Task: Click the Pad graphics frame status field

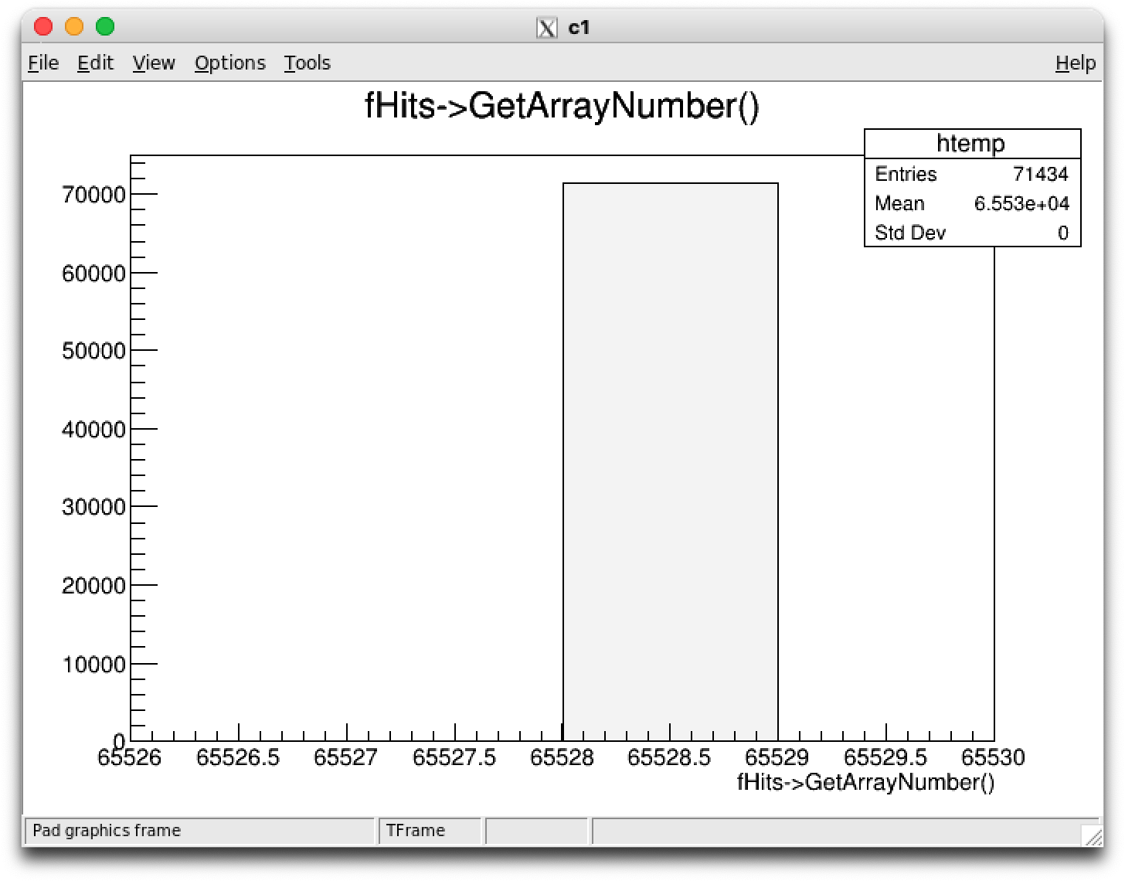Action: (108, 831)
